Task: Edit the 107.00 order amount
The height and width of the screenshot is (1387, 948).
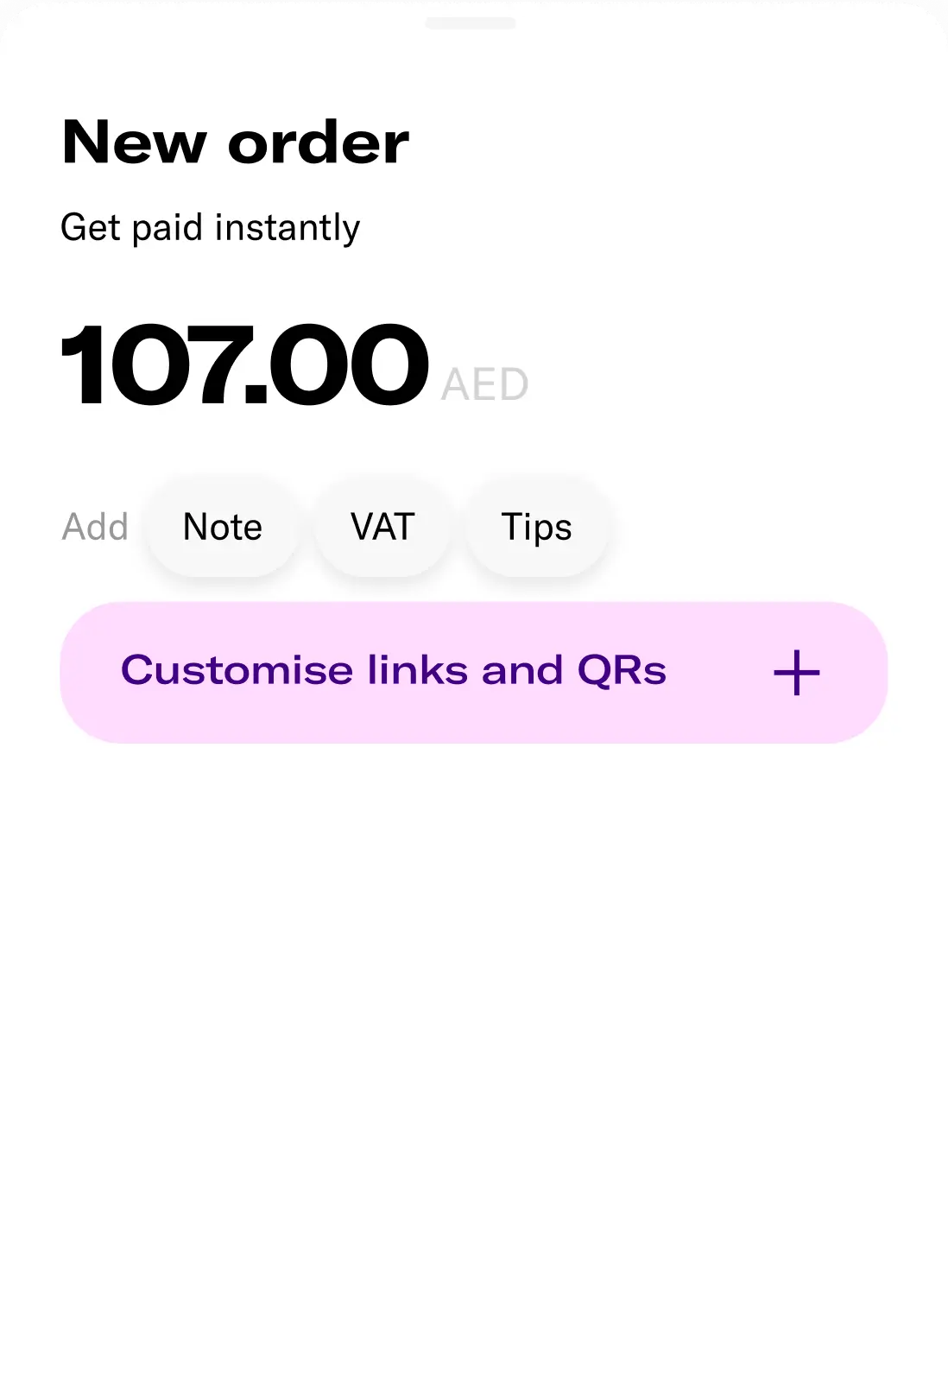Action: point(244,364)
